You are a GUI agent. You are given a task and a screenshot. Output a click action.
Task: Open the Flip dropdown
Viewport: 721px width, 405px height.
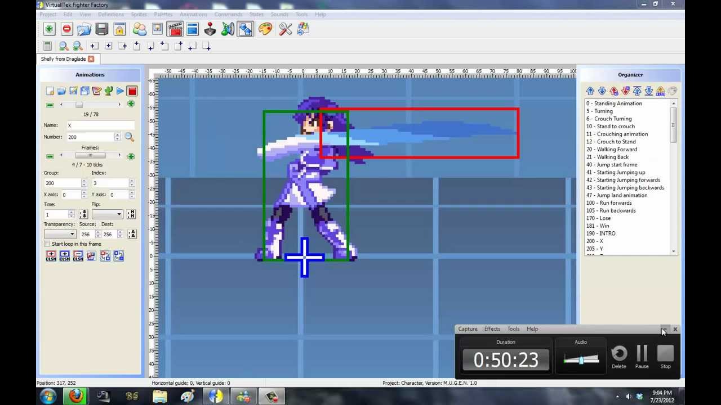click(x=107, y=214)
